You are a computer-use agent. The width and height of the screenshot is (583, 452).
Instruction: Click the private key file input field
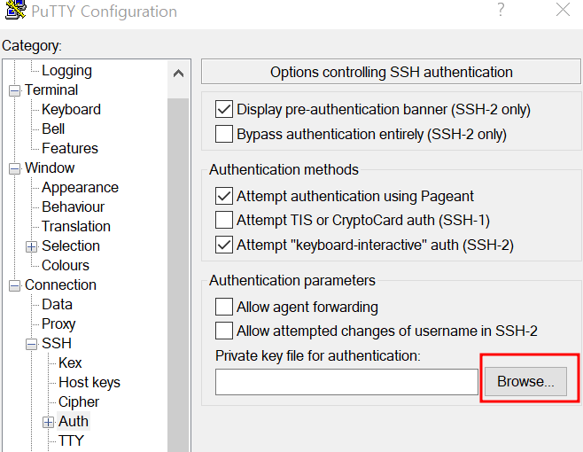346,382
